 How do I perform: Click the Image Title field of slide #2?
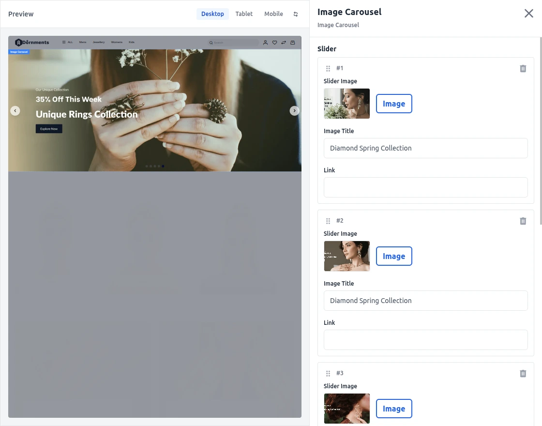(x=425, y=301)
